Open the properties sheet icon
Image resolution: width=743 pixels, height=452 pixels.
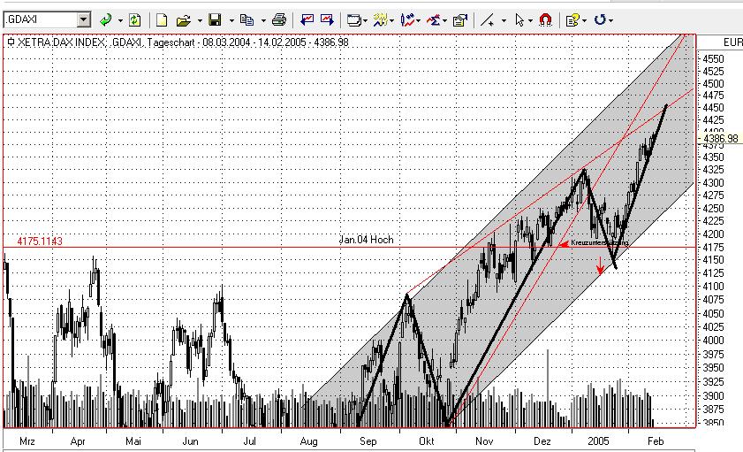point(460,20)
